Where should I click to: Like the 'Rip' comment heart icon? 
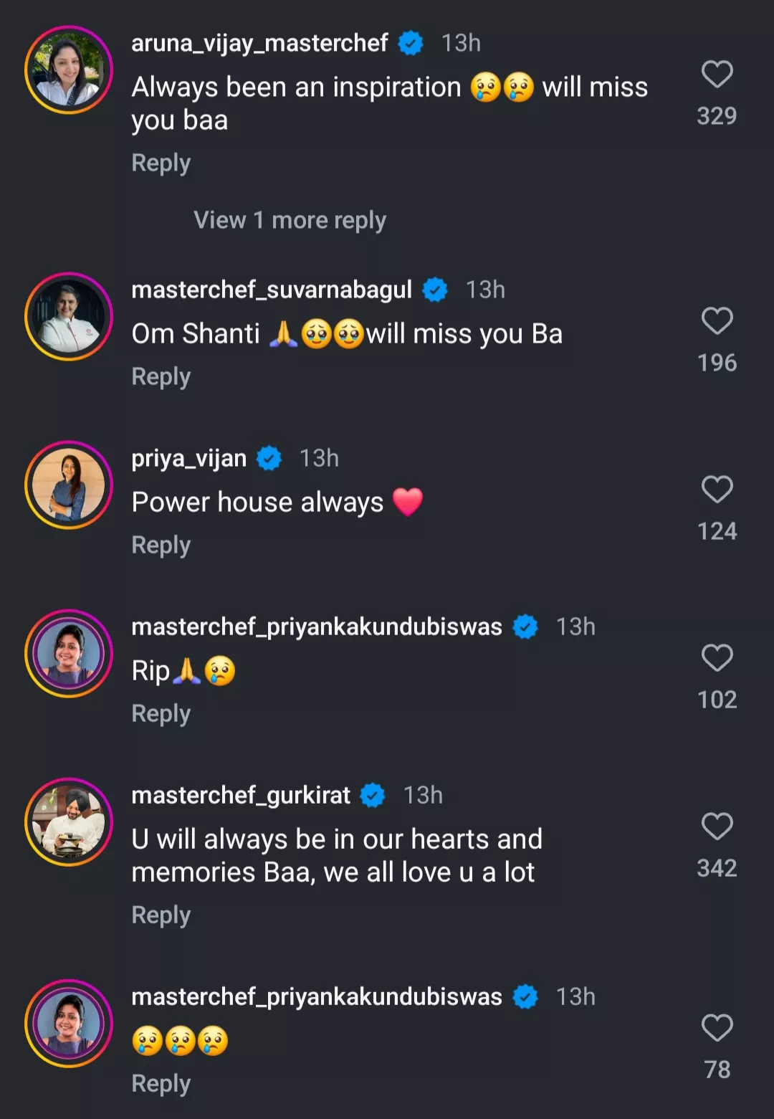click(717, 658)
